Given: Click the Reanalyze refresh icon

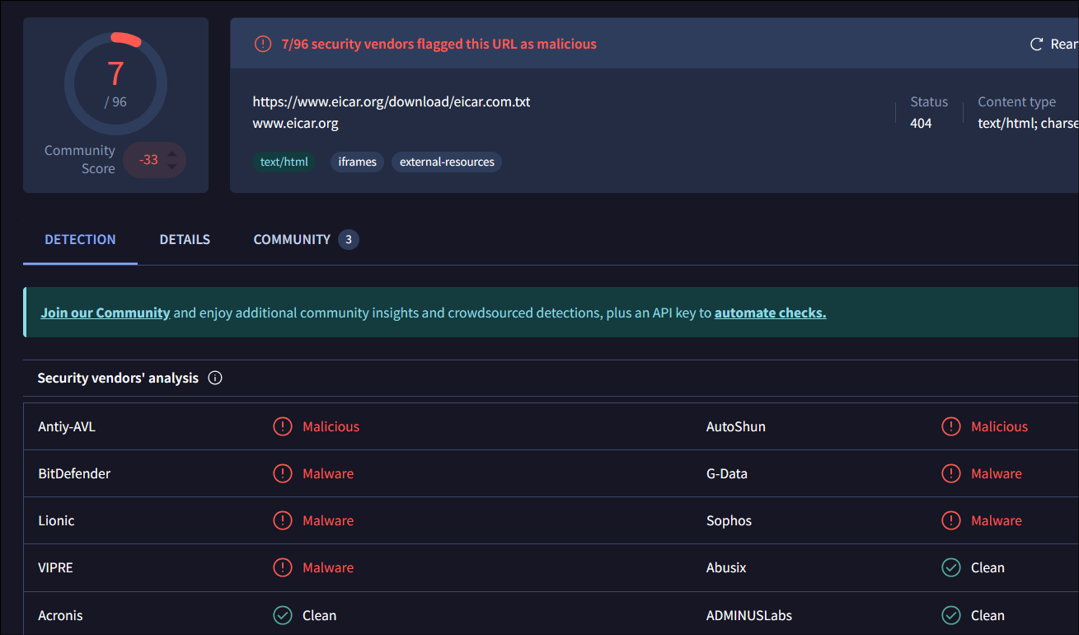Looking at the screenshot, I should 1037,45.
